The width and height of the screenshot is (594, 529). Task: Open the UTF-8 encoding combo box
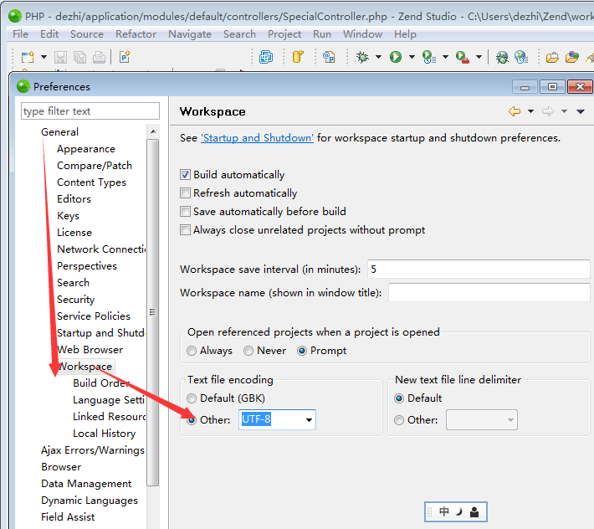(277, 420)
